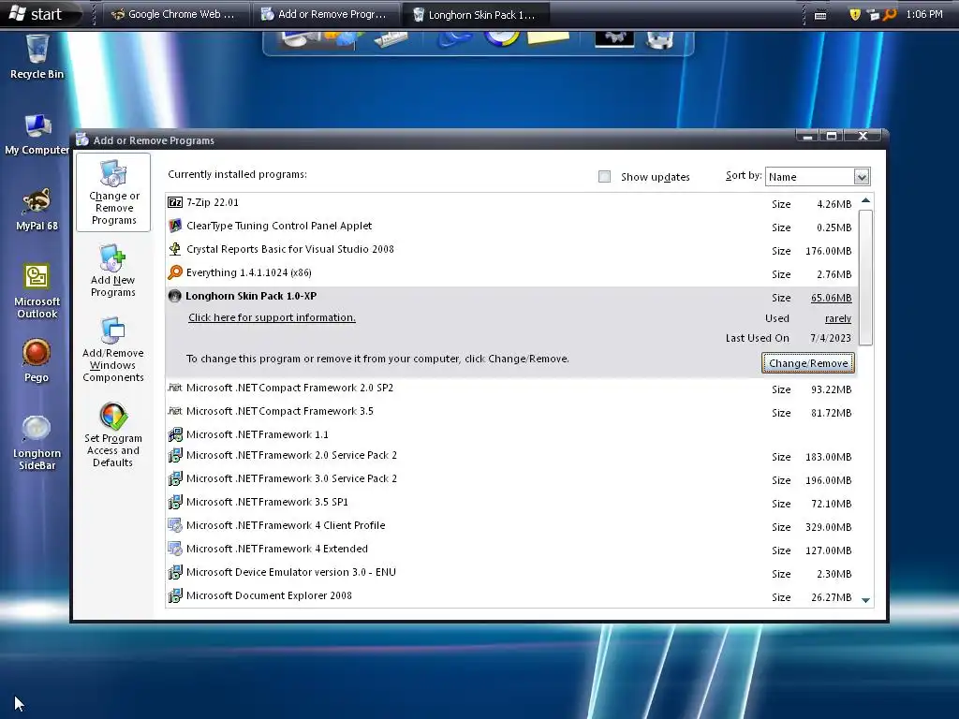Open the start menu
Screen dimensions: 959x719
pos(37,14)
